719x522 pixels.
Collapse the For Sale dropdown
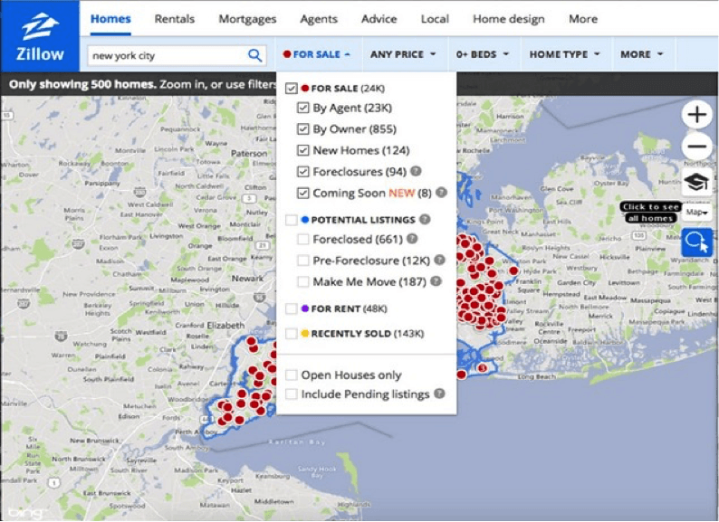tap(317, 54)
